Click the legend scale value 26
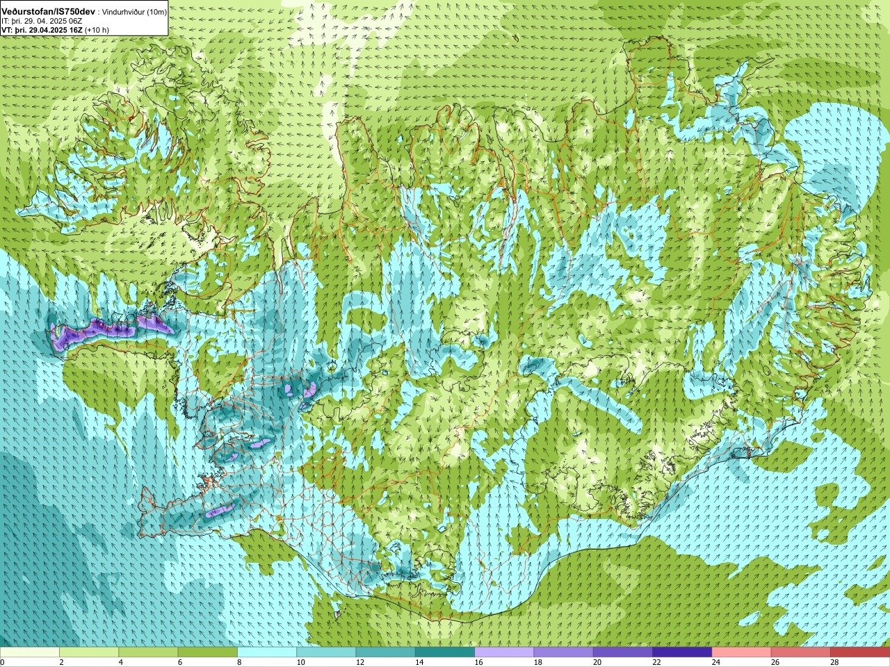 click(775, 662)
